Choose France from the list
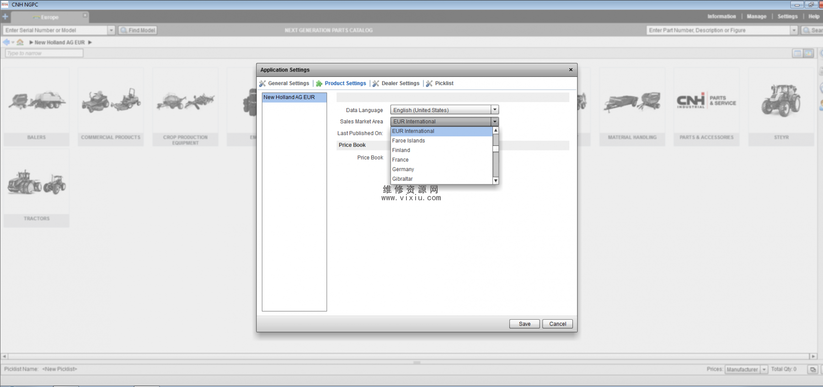This screenshot has width=823, height=387. coord(442,160)
